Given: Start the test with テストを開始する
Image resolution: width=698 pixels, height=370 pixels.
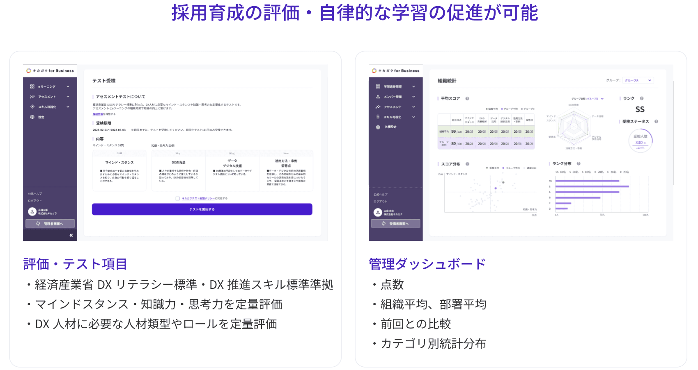Looking at the screenshot, I should click(x=202, y=209).
